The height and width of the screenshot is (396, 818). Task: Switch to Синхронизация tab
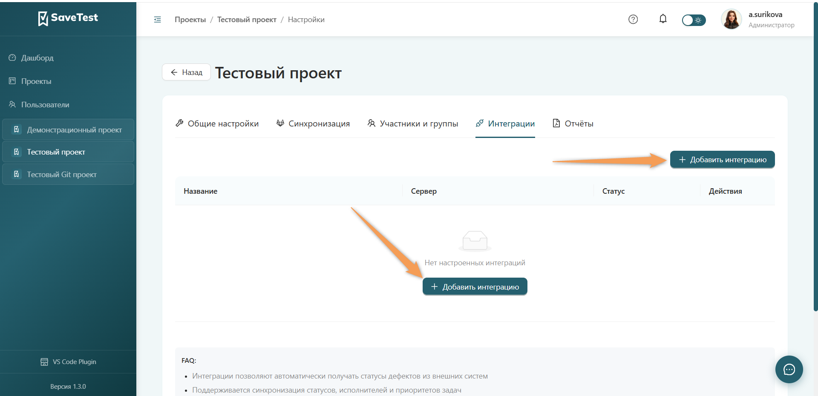click(313, 123)
